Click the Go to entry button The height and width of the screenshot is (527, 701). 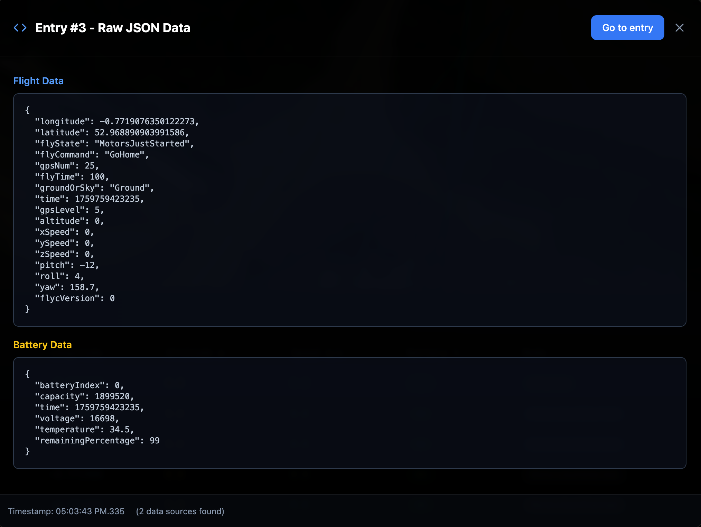coord(627,28)
